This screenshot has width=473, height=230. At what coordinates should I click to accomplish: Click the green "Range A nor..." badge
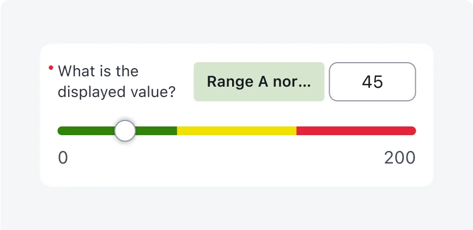[x=259, y=82]
